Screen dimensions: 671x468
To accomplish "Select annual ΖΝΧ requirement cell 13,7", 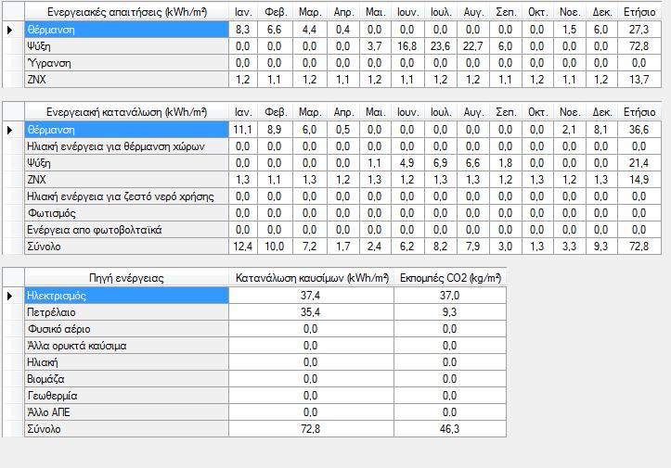I will click(x=639, y=80).
